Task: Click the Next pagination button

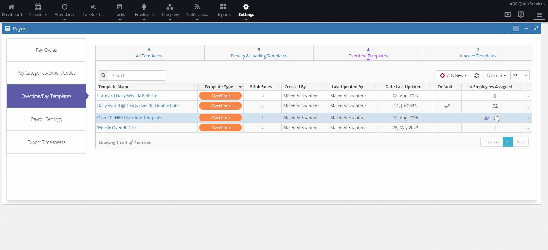Action: [520, 142]
